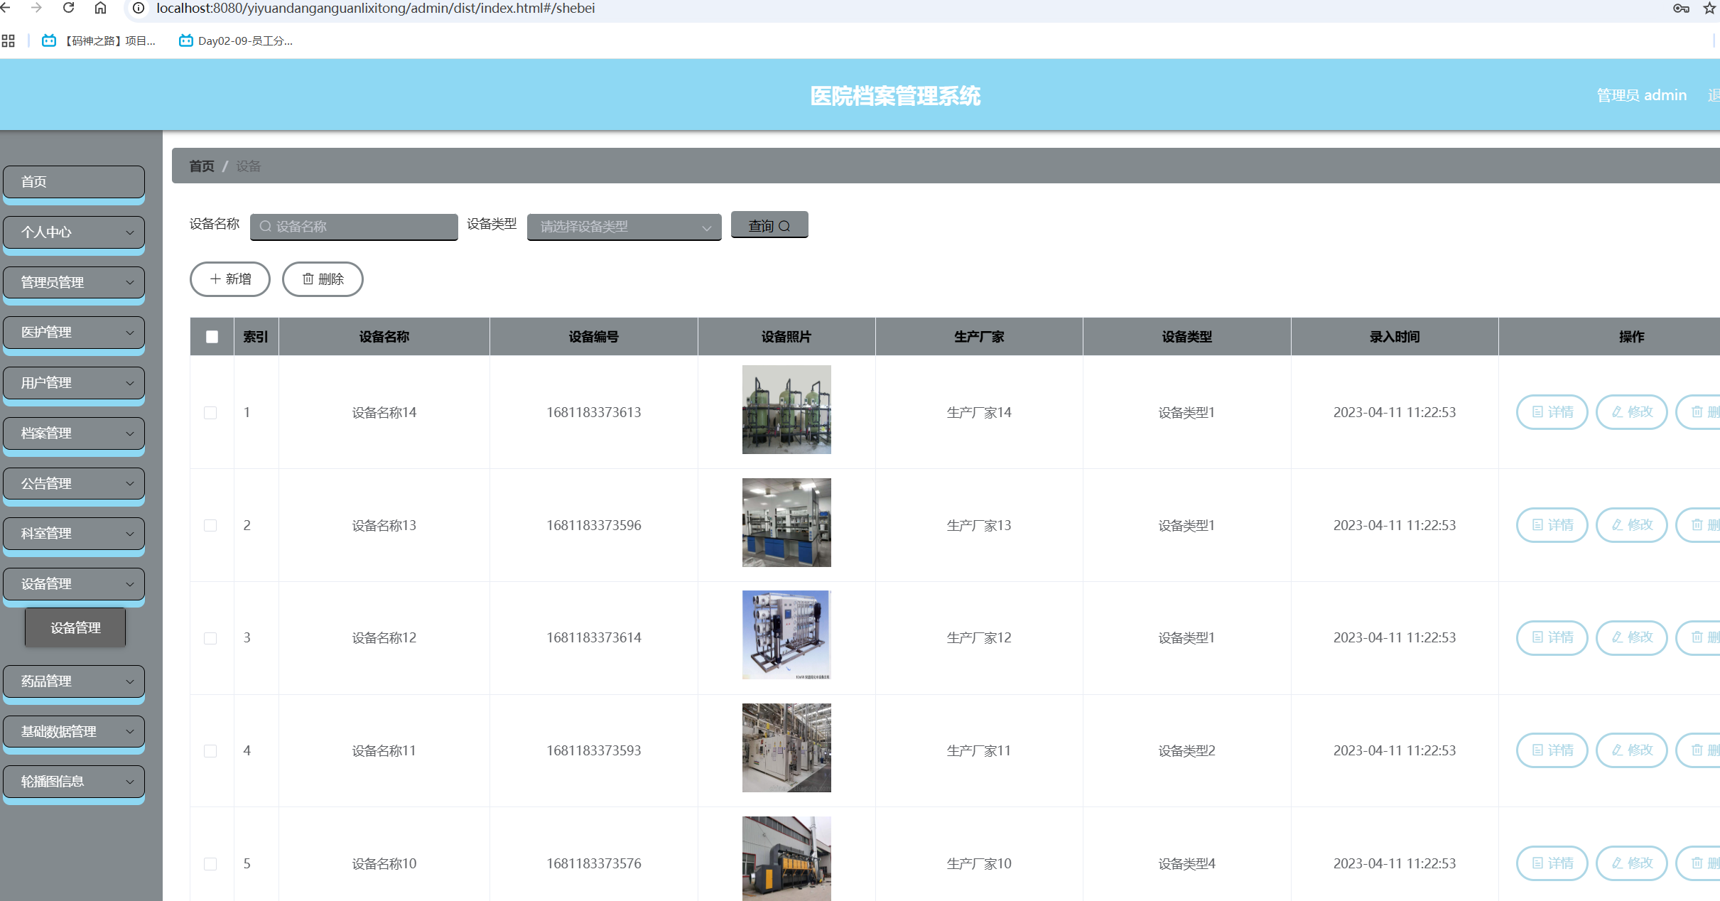Expand the 轮播图信息 sidebar menu

pyautogui.click(x=74, y=782)
